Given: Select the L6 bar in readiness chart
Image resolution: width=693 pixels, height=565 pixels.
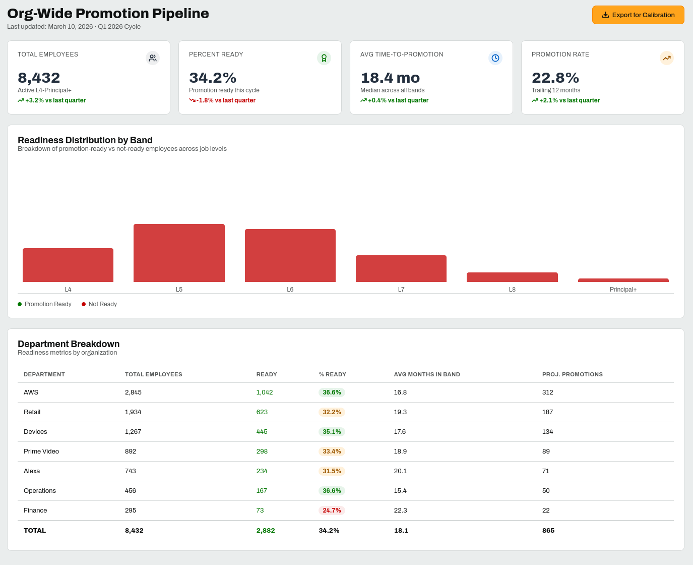Looking at the screenshot, I should (290, 255).
